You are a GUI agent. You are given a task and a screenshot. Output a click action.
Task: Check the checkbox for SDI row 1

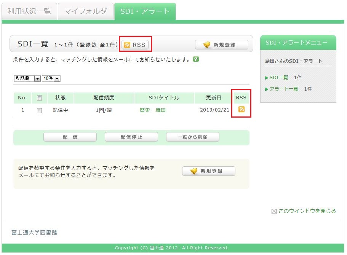39,110
